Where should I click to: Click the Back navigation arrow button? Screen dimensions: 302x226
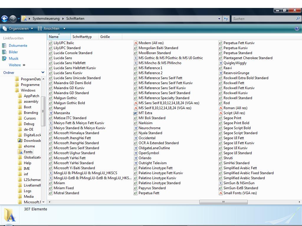coord(4,19)
